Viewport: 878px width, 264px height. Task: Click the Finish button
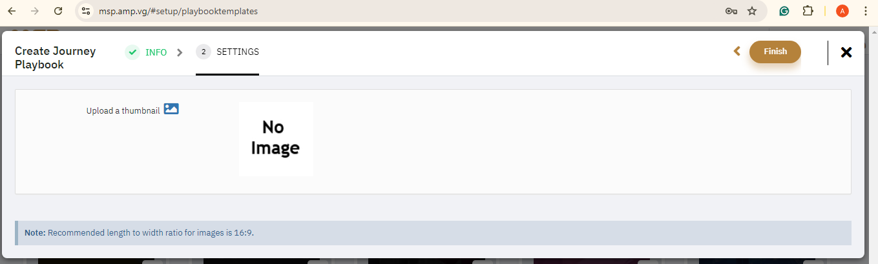(x=775, y=52)
